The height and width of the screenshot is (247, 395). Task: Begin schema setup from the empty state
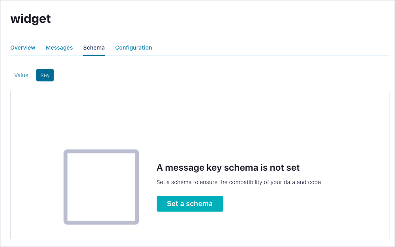click(x=190, y=204)
